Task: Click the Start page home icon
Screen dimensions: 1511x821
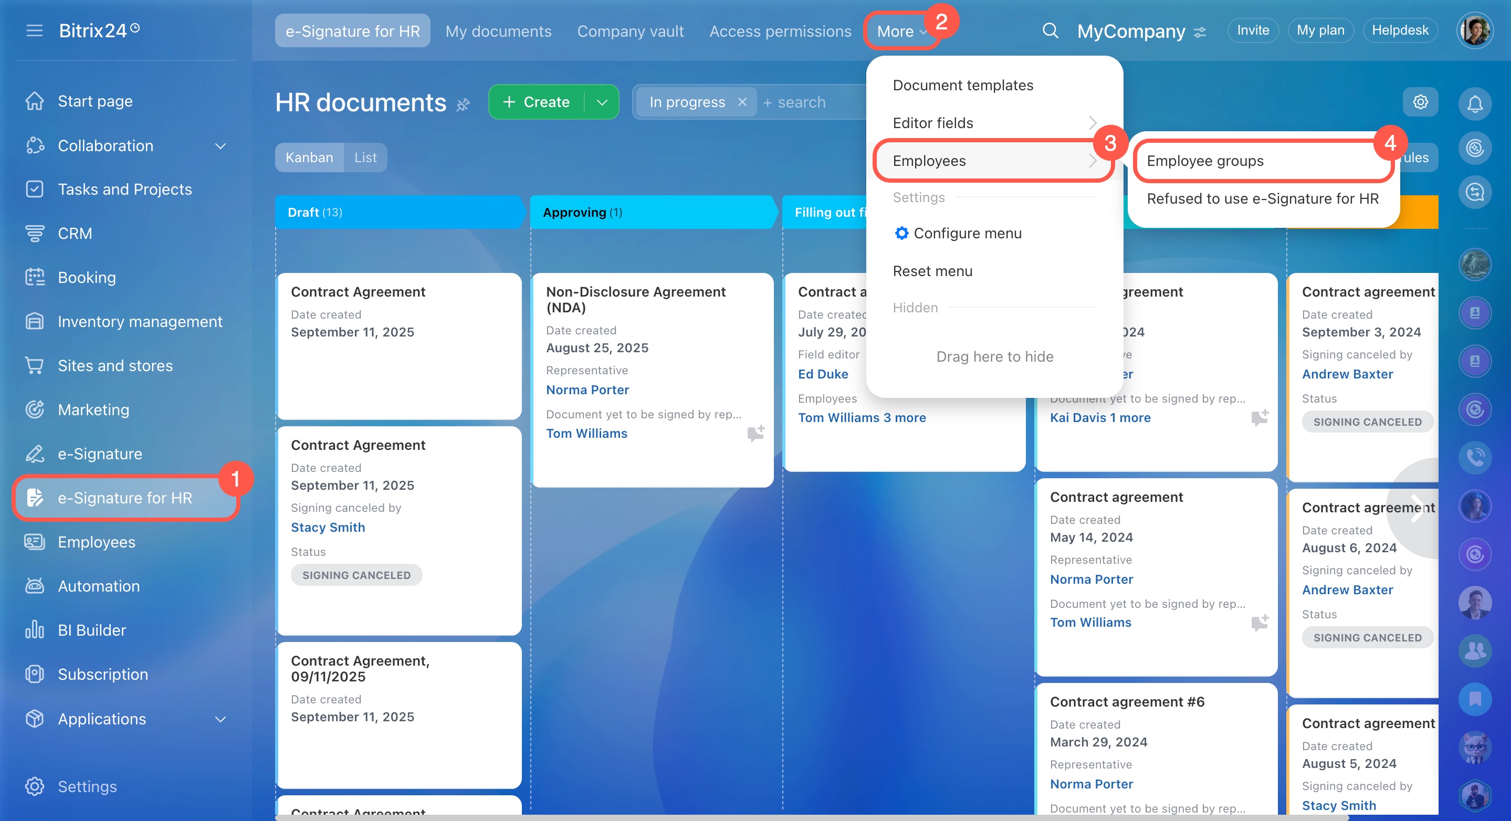Action: coord(35,101)
